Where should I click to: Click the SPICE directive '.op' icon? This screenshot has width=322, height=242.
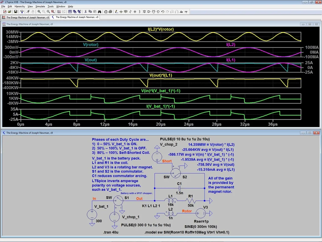click(x=186, y=12)
